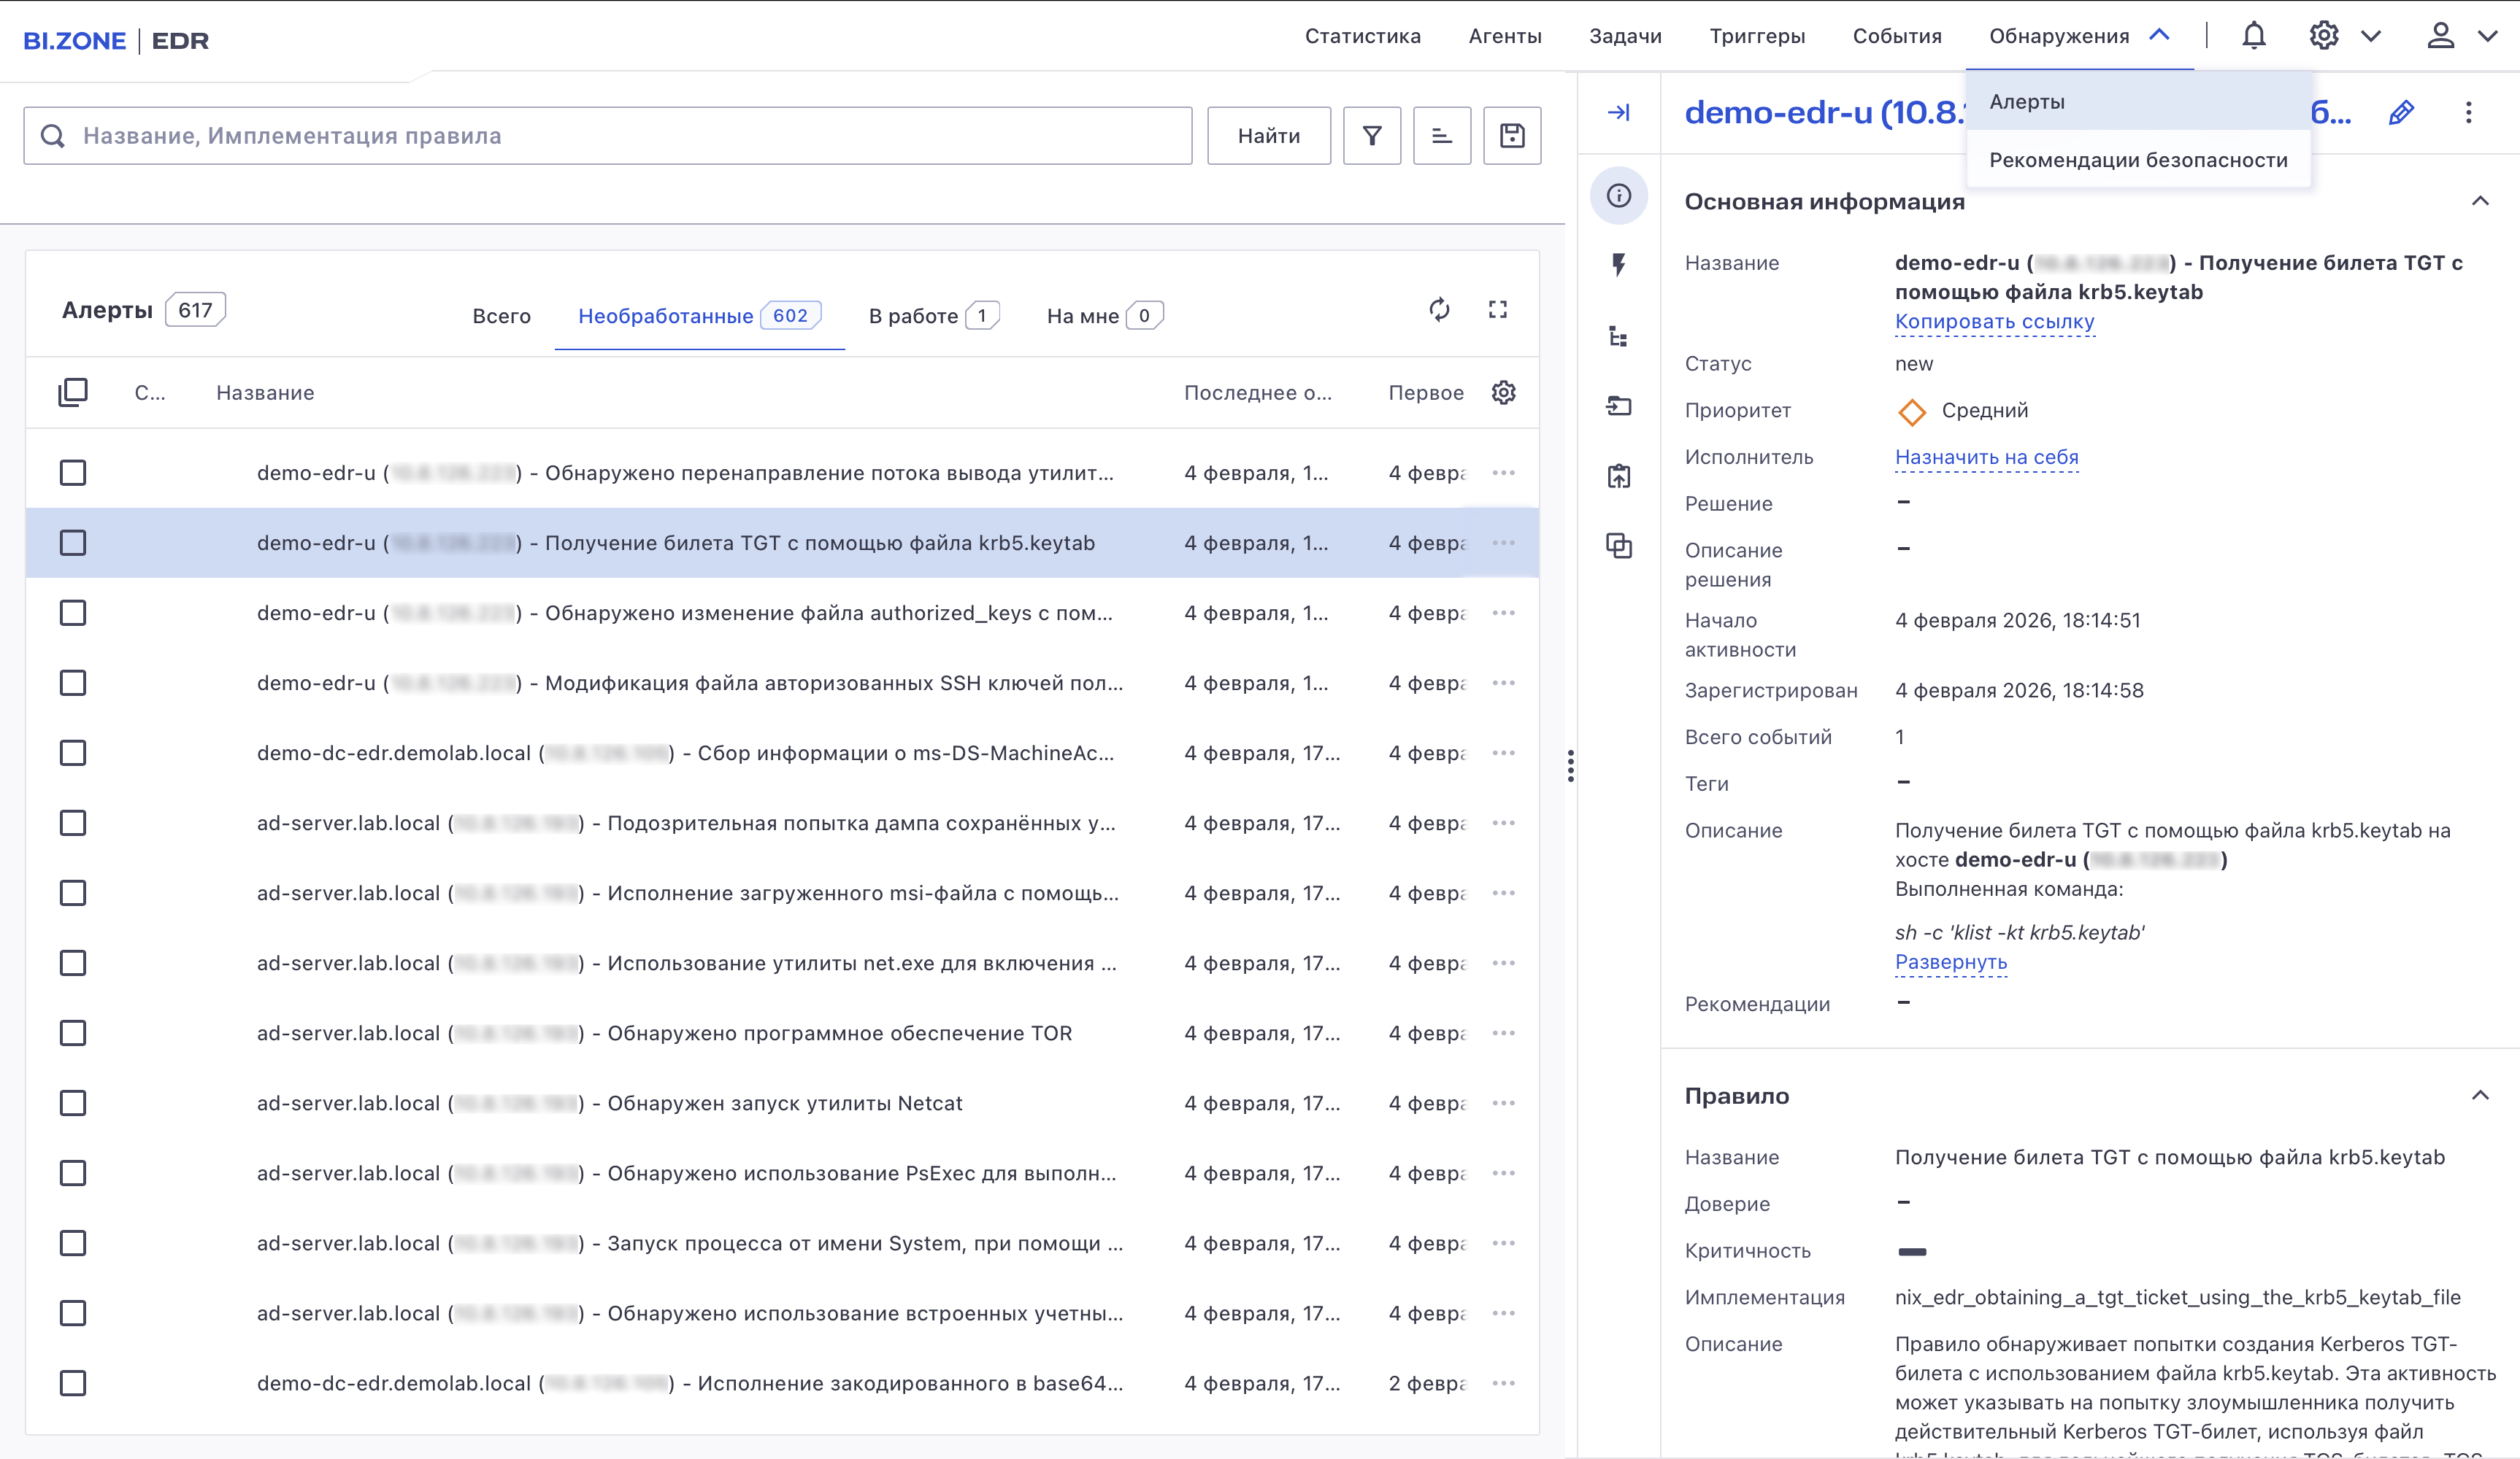Click the filter funnel icon

pos(1372,136)
